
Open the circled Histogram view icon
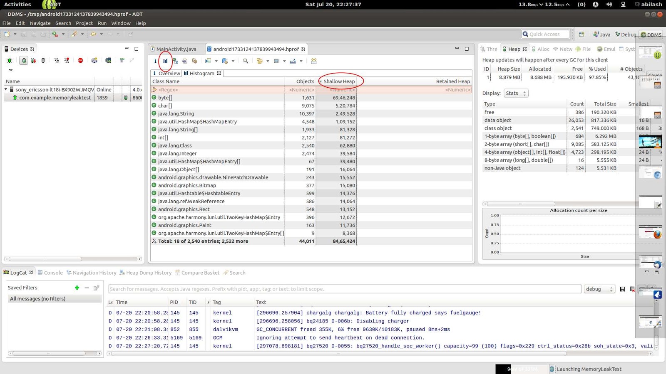166,61
